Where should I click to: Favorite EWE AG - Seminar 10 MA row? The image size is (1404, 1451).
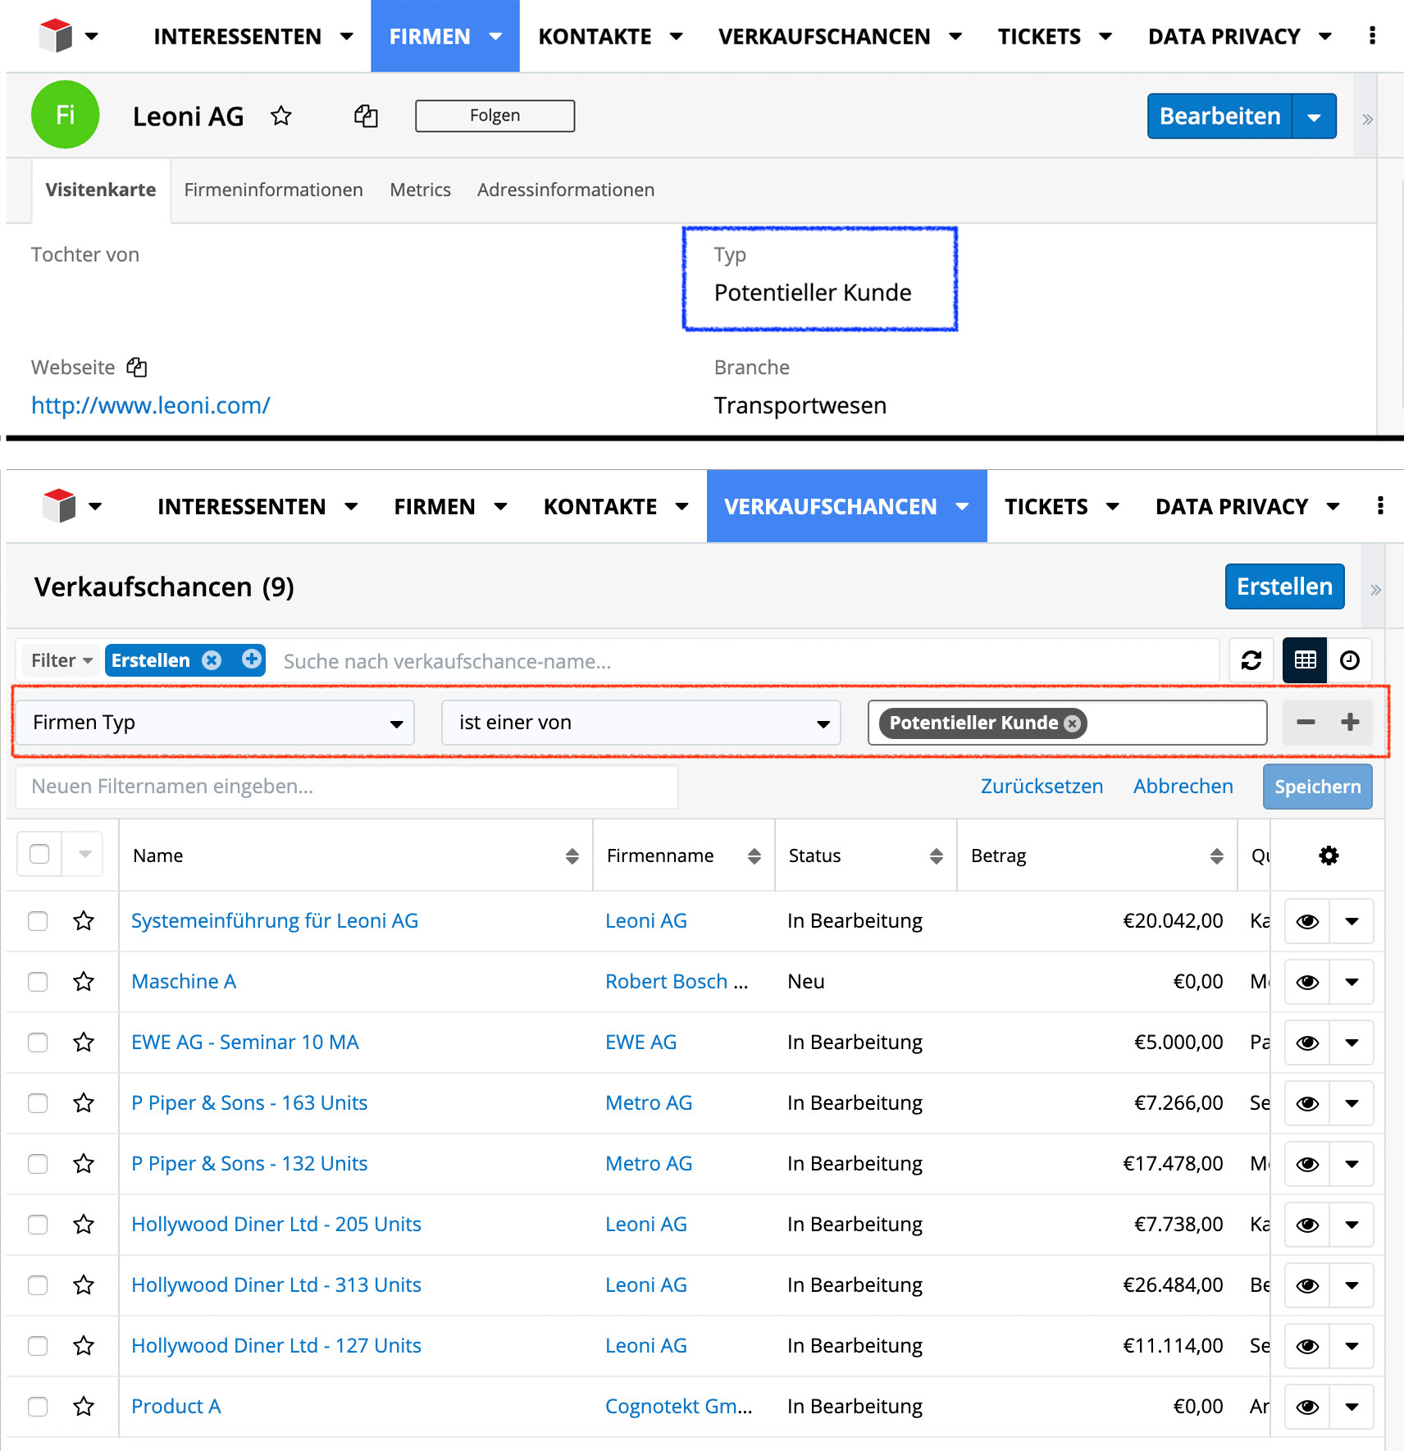coord(84,1042)
